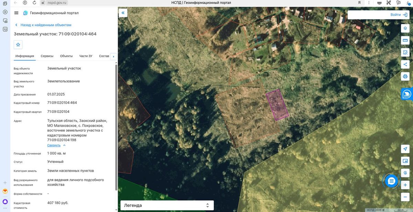
Task: Click the Земли населенных пунктов value
Action: pyautogui.click(x=71, y=171)
